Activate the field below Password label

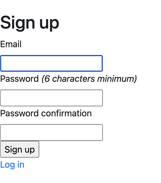[x=51, y=98]
